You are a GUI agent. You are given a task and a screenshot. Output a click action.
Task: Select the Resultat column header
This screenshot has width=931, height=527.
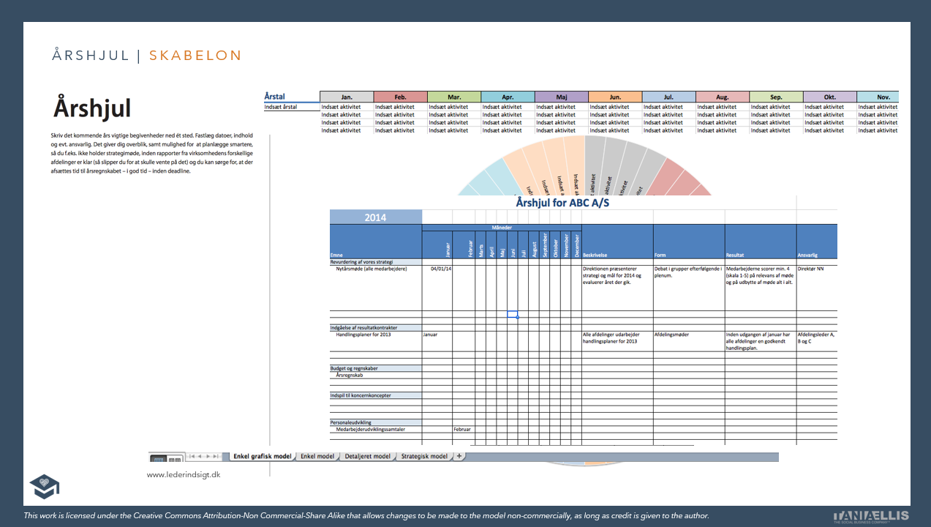pyautogui.click(x=761, y=242)
